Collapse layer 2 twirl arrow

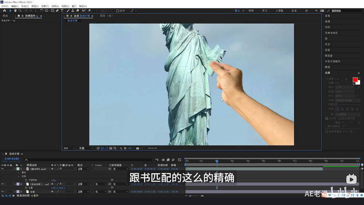click(15, 184)
